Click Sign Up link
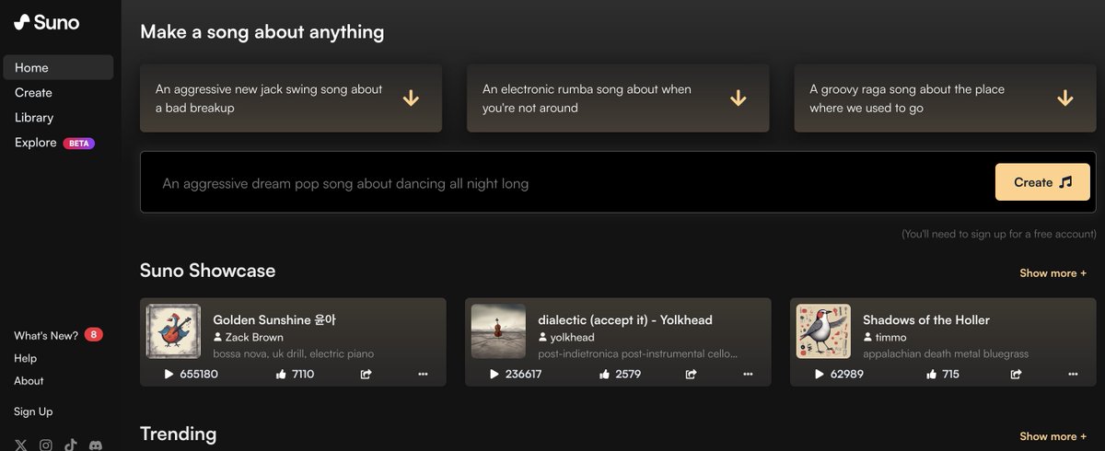The image size is (1105, 451). 33,411
